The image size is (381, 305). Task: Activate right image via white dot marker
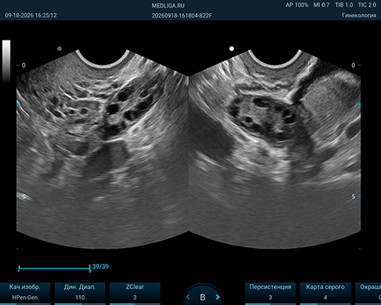[x=232, y=49]
